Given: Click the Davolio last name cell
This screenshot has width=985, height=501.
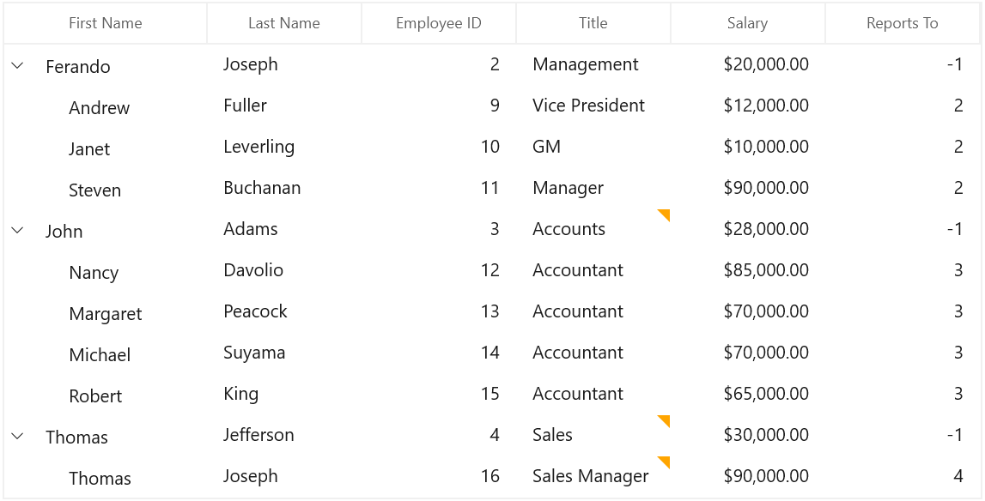Looking at the screenshot, I should coord(284,270).
